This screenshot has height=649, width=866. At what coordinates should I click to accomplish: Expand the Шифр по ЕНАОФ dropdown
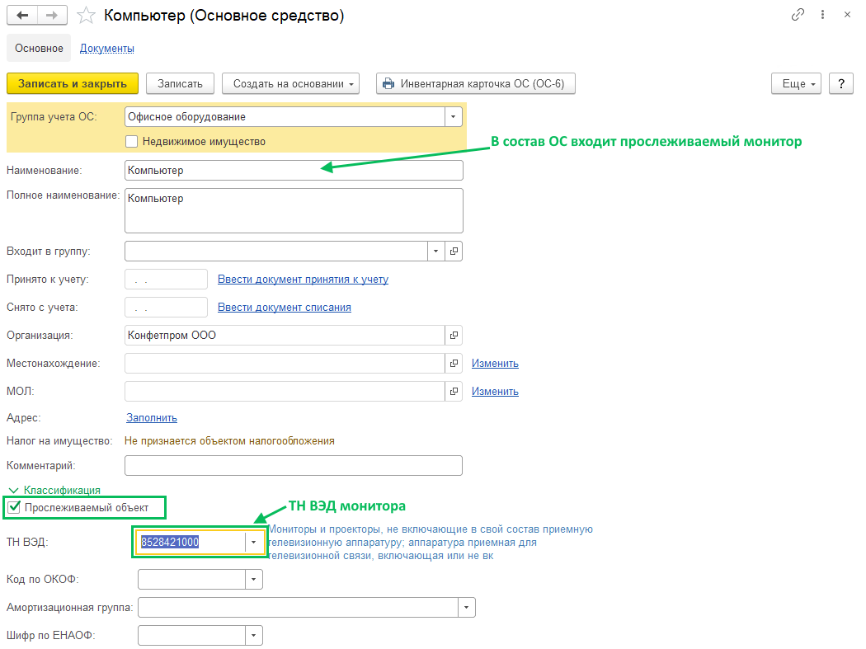tap(253, 636)
